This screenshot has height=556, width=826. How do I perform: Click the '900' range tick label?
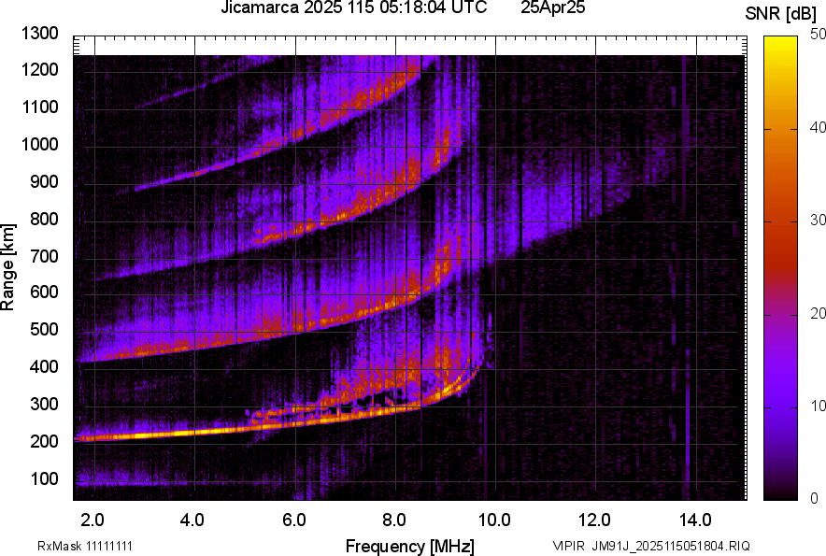[x=44, y=181]
